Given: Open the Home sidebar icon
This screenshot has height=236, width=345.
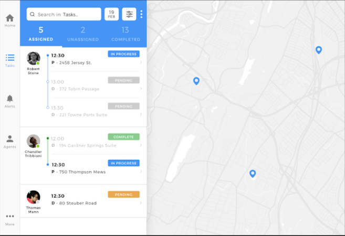Looking at the screenshot, I should coord(10,18).
